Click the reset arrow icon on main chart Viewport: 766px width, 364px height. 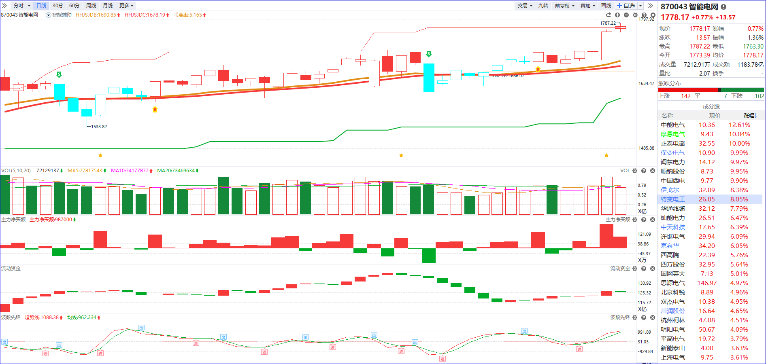pos(608,15)
